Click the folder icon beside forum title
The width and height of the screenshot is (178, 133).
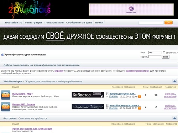[x=2, y=55]
